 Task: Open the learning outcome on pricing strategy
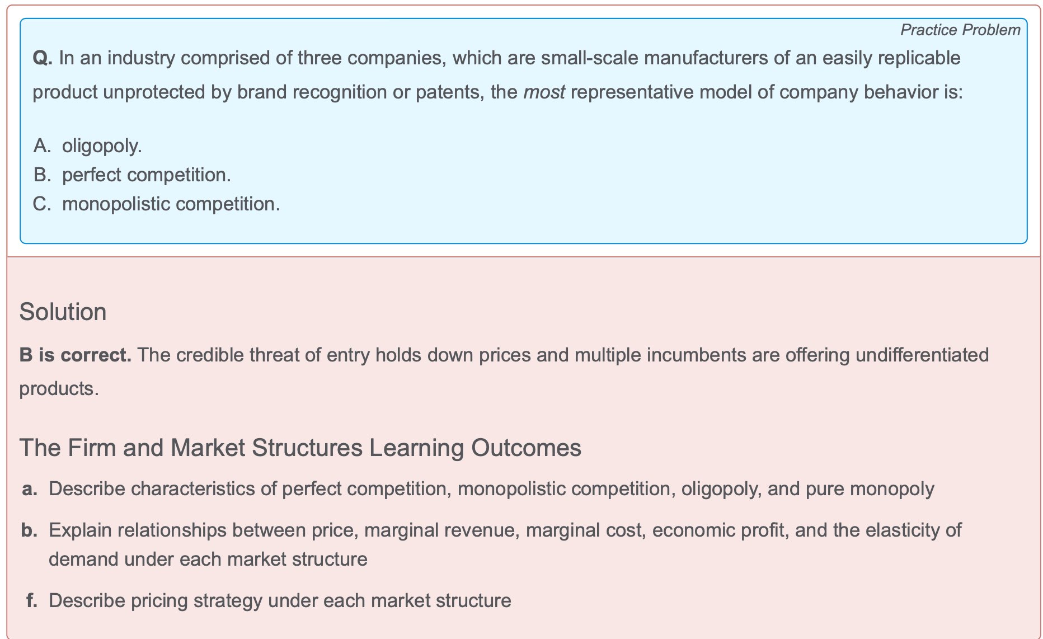tap(279, 600)
